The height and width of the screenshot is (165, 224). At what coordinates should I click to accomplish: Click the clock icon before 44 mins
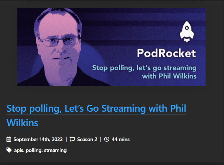click(x=106, y=139)
